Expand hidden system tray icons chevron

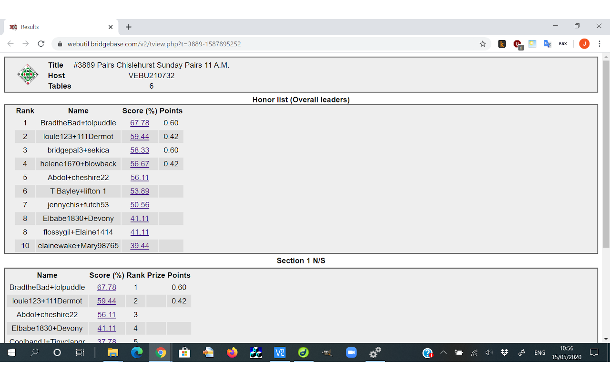[443, 352]
